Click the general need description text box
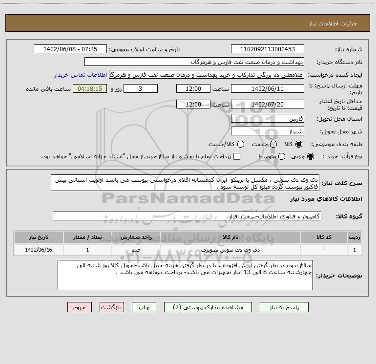376x364 pixels. (185, 183)
